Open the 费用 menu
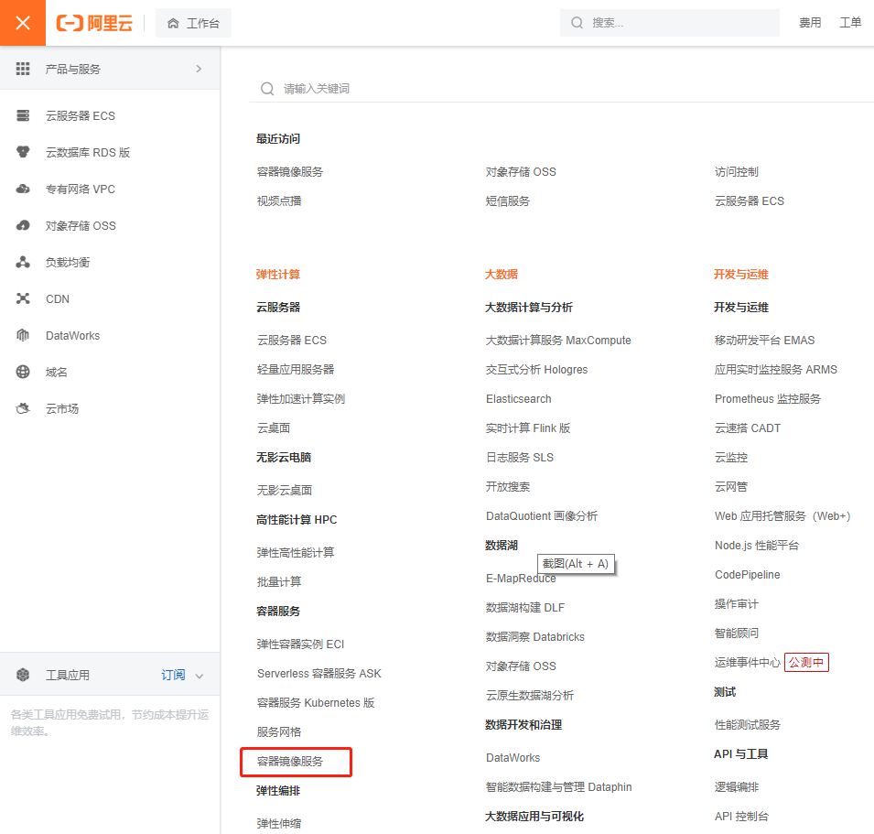 [810, 23]
